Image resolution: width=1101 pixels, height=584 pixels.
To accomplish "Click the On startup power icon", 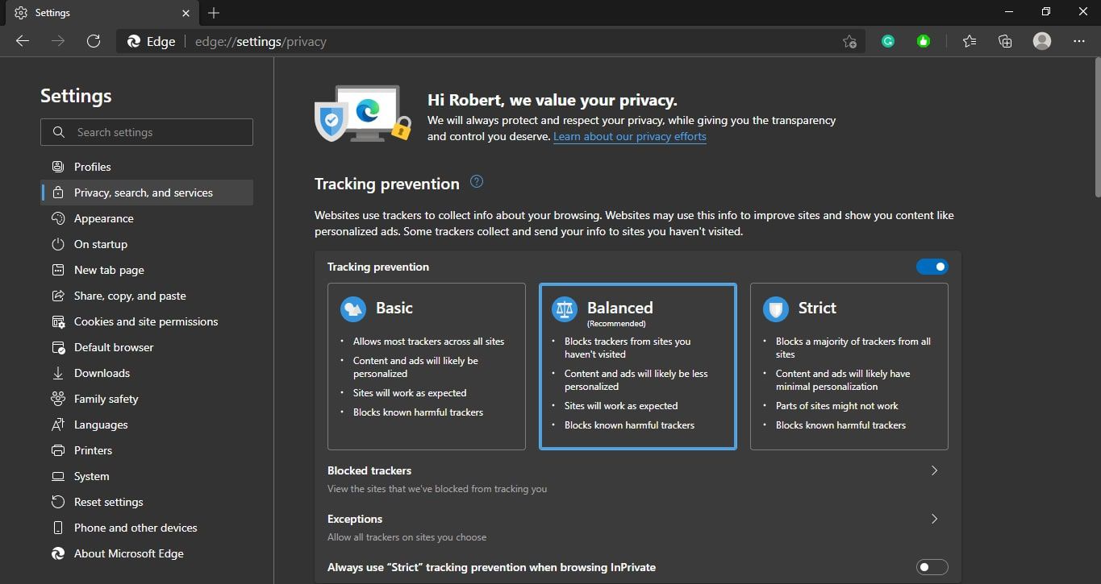I will (x=58, y=244).
